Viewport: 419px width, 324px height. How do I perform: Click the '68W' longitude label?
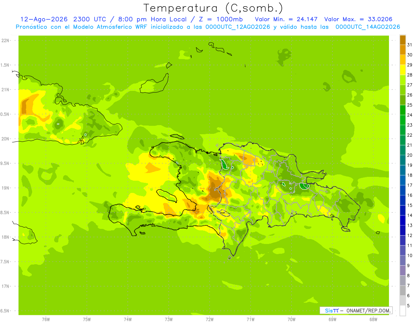pyautogui.click(x=373, y=319)
